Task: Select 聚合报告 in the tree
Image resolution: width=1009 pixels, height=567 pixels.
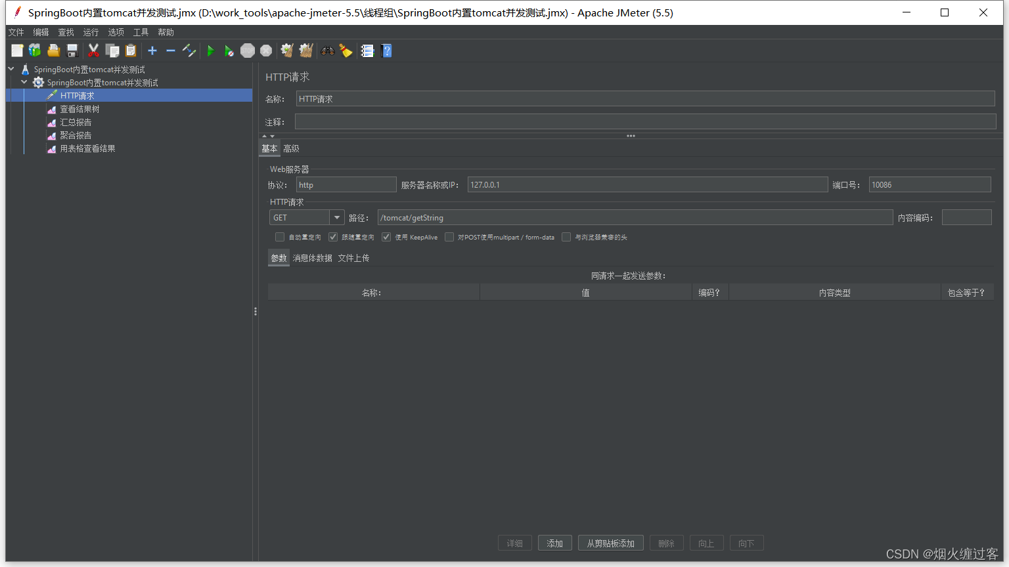Action: (x=76, y=135)
